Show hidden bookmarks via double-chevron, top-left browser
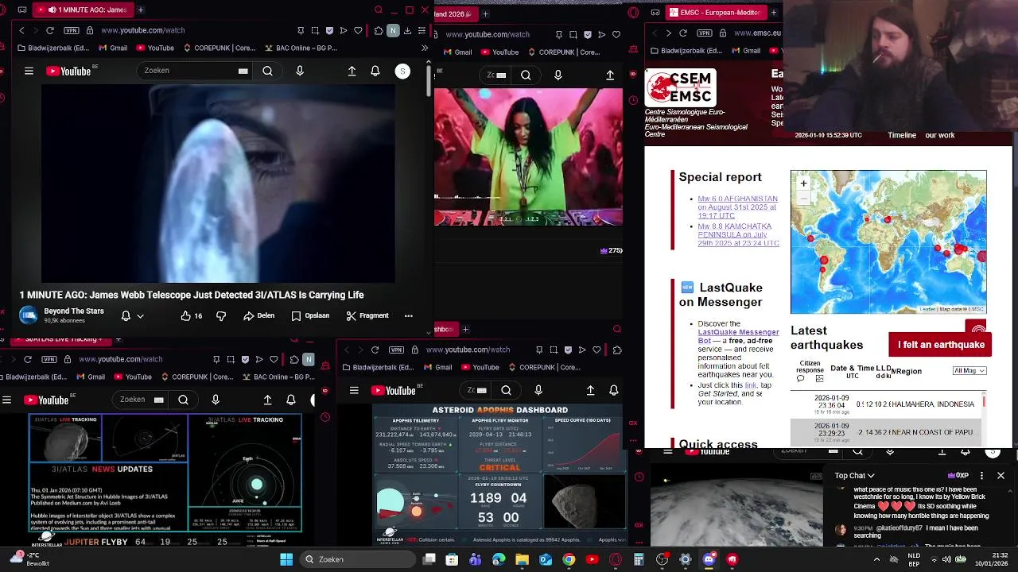This screenshot has height=572, width=1018. coord(425,48)
